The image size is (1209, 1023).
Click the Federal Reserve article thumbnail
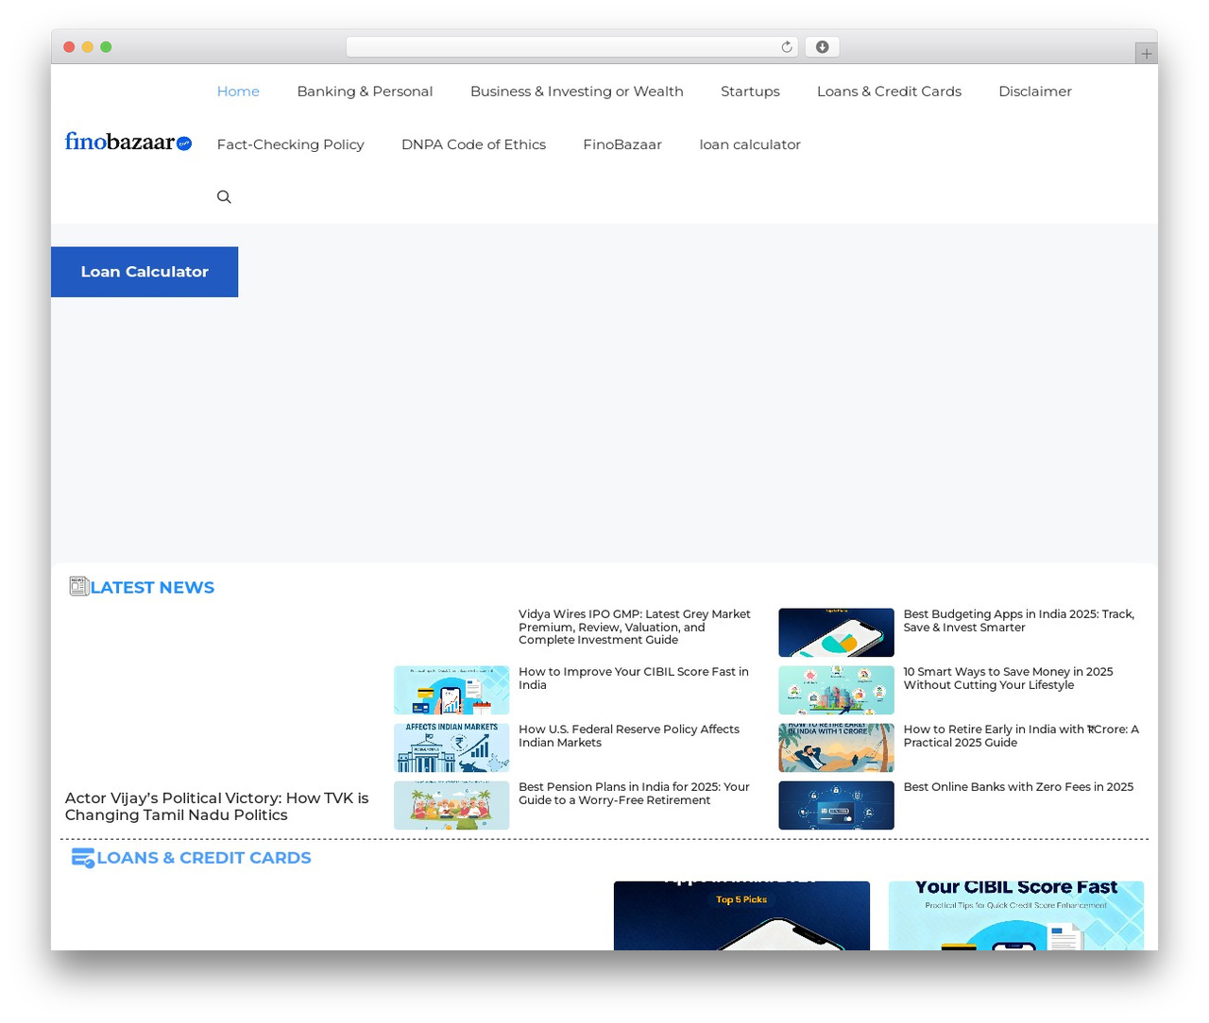click(x=451, y=747)
